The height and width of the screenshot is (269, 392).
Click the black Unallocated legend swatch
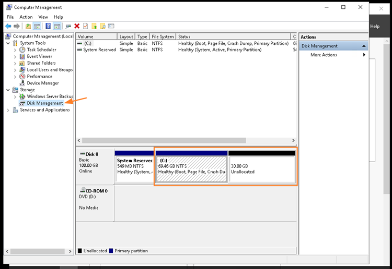pyautogui.click(x=80, y=251)
